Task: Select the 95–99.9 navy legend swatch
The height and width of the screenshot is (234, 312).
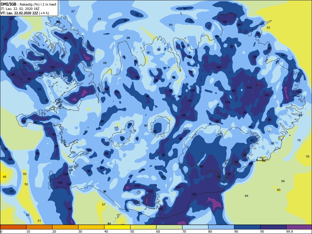Action: pyautogui.click(x=273, y=227)
